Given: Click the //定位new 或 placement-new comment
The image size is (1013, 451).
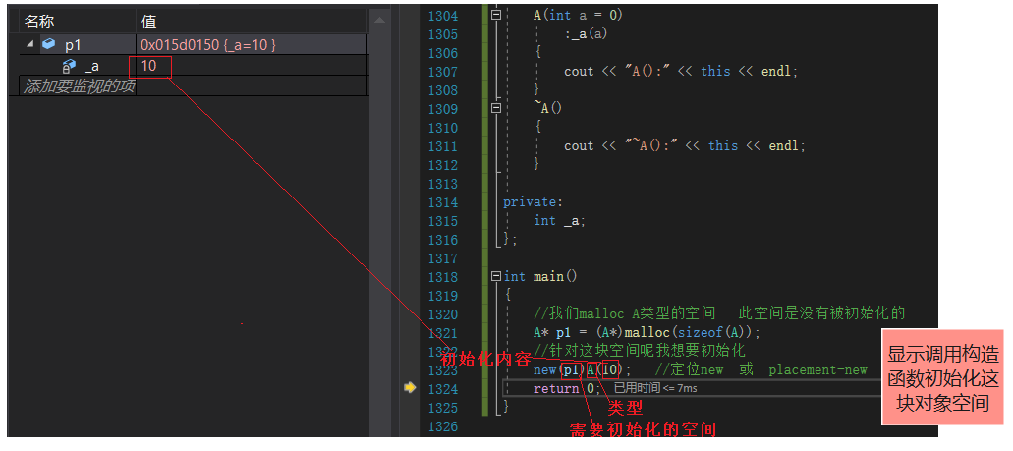Looking at the screenshot, I should pos(760,370).
